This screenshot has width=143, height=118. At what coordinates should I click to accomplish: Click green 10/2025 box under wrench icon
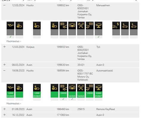pyautogui.click(x=81, y=94)
